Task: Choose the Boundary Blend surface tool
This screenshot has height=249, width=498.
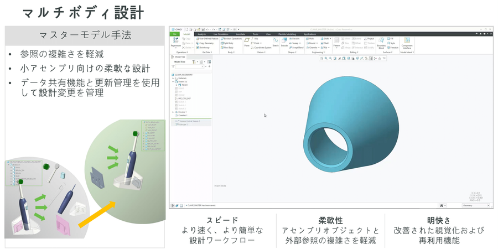Action: [x=381, y=42]
